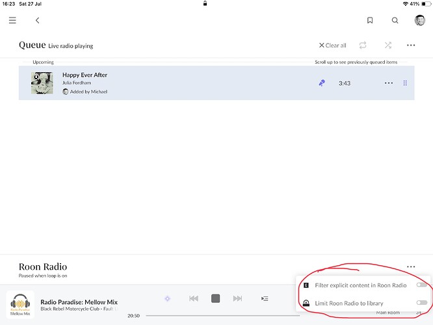This screenshot has height=325, width=433.
Task: Click Clear all in Queue header
Action: point(332,45)
